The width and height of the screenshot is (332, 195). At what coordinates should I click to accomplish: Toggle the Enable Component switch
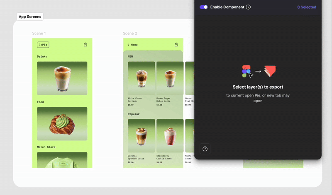[204, 7]
